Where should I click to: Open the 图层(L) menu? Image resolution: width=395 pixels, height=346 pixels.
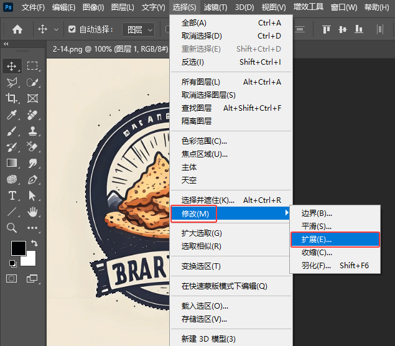point(123,7)
